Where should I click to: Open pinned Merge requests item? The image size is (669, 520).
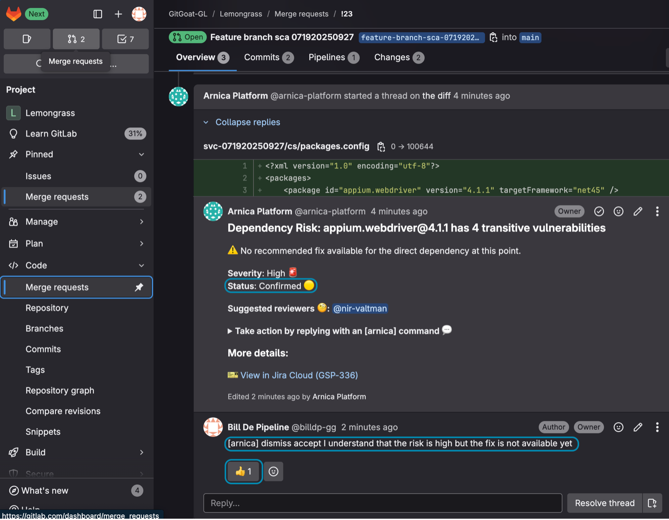76,197
